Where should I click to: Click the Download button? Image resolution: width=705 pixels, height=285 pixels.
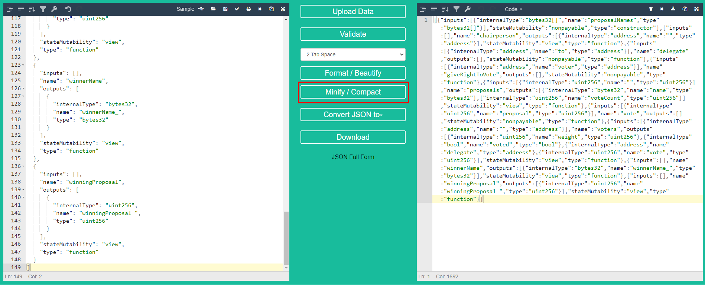pos(353,137)
